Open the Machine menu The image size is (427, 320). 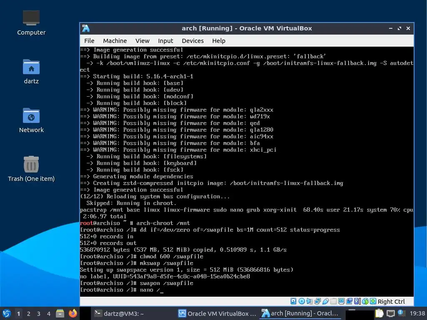[x=115, y=41]
